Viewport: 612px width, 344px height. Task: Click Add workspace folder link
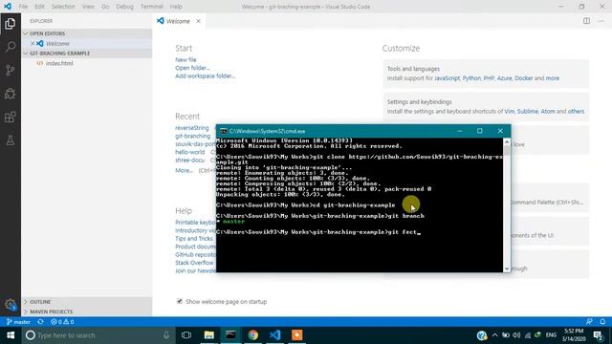point(206,75)
